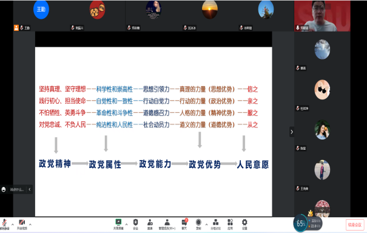Image resolution: width=367 pixels, height=233 pixels.
Task: Expand audio options arrow beside microphone
Action: pos(13,225)
